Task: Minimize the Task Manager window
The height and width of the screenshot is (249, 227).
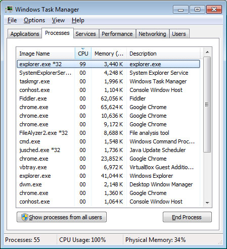Action: coord(180,10)
